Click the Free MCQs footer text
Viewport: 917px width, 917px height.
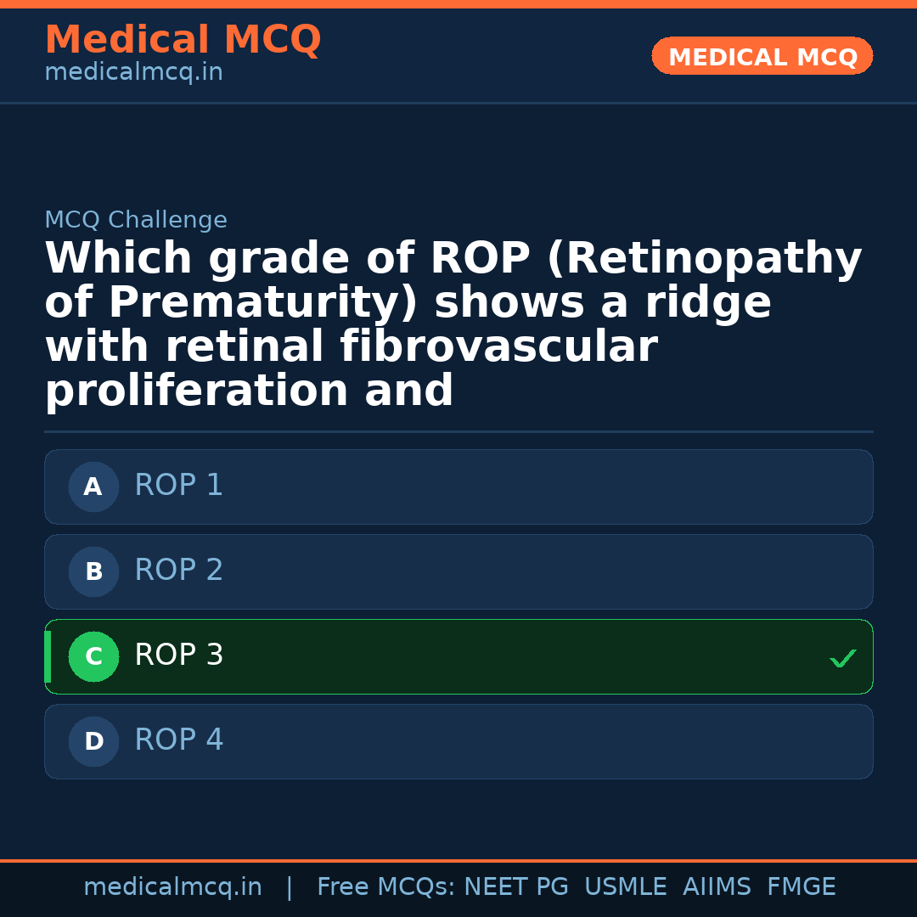pyautogui.click(x=386, y=887)
